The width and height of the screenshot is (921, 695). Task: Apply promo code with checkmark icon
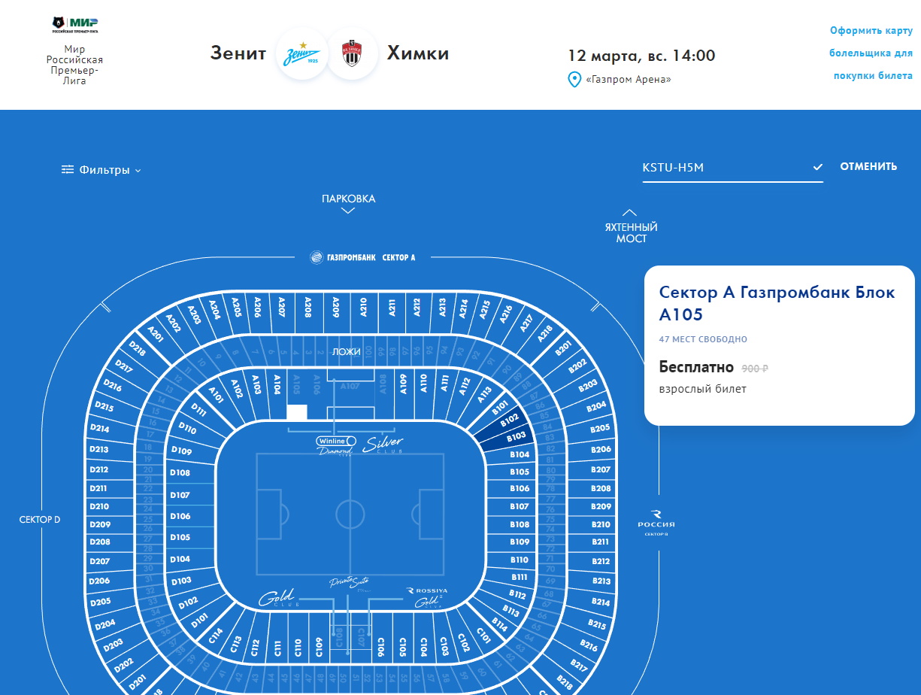click(818, 167)
